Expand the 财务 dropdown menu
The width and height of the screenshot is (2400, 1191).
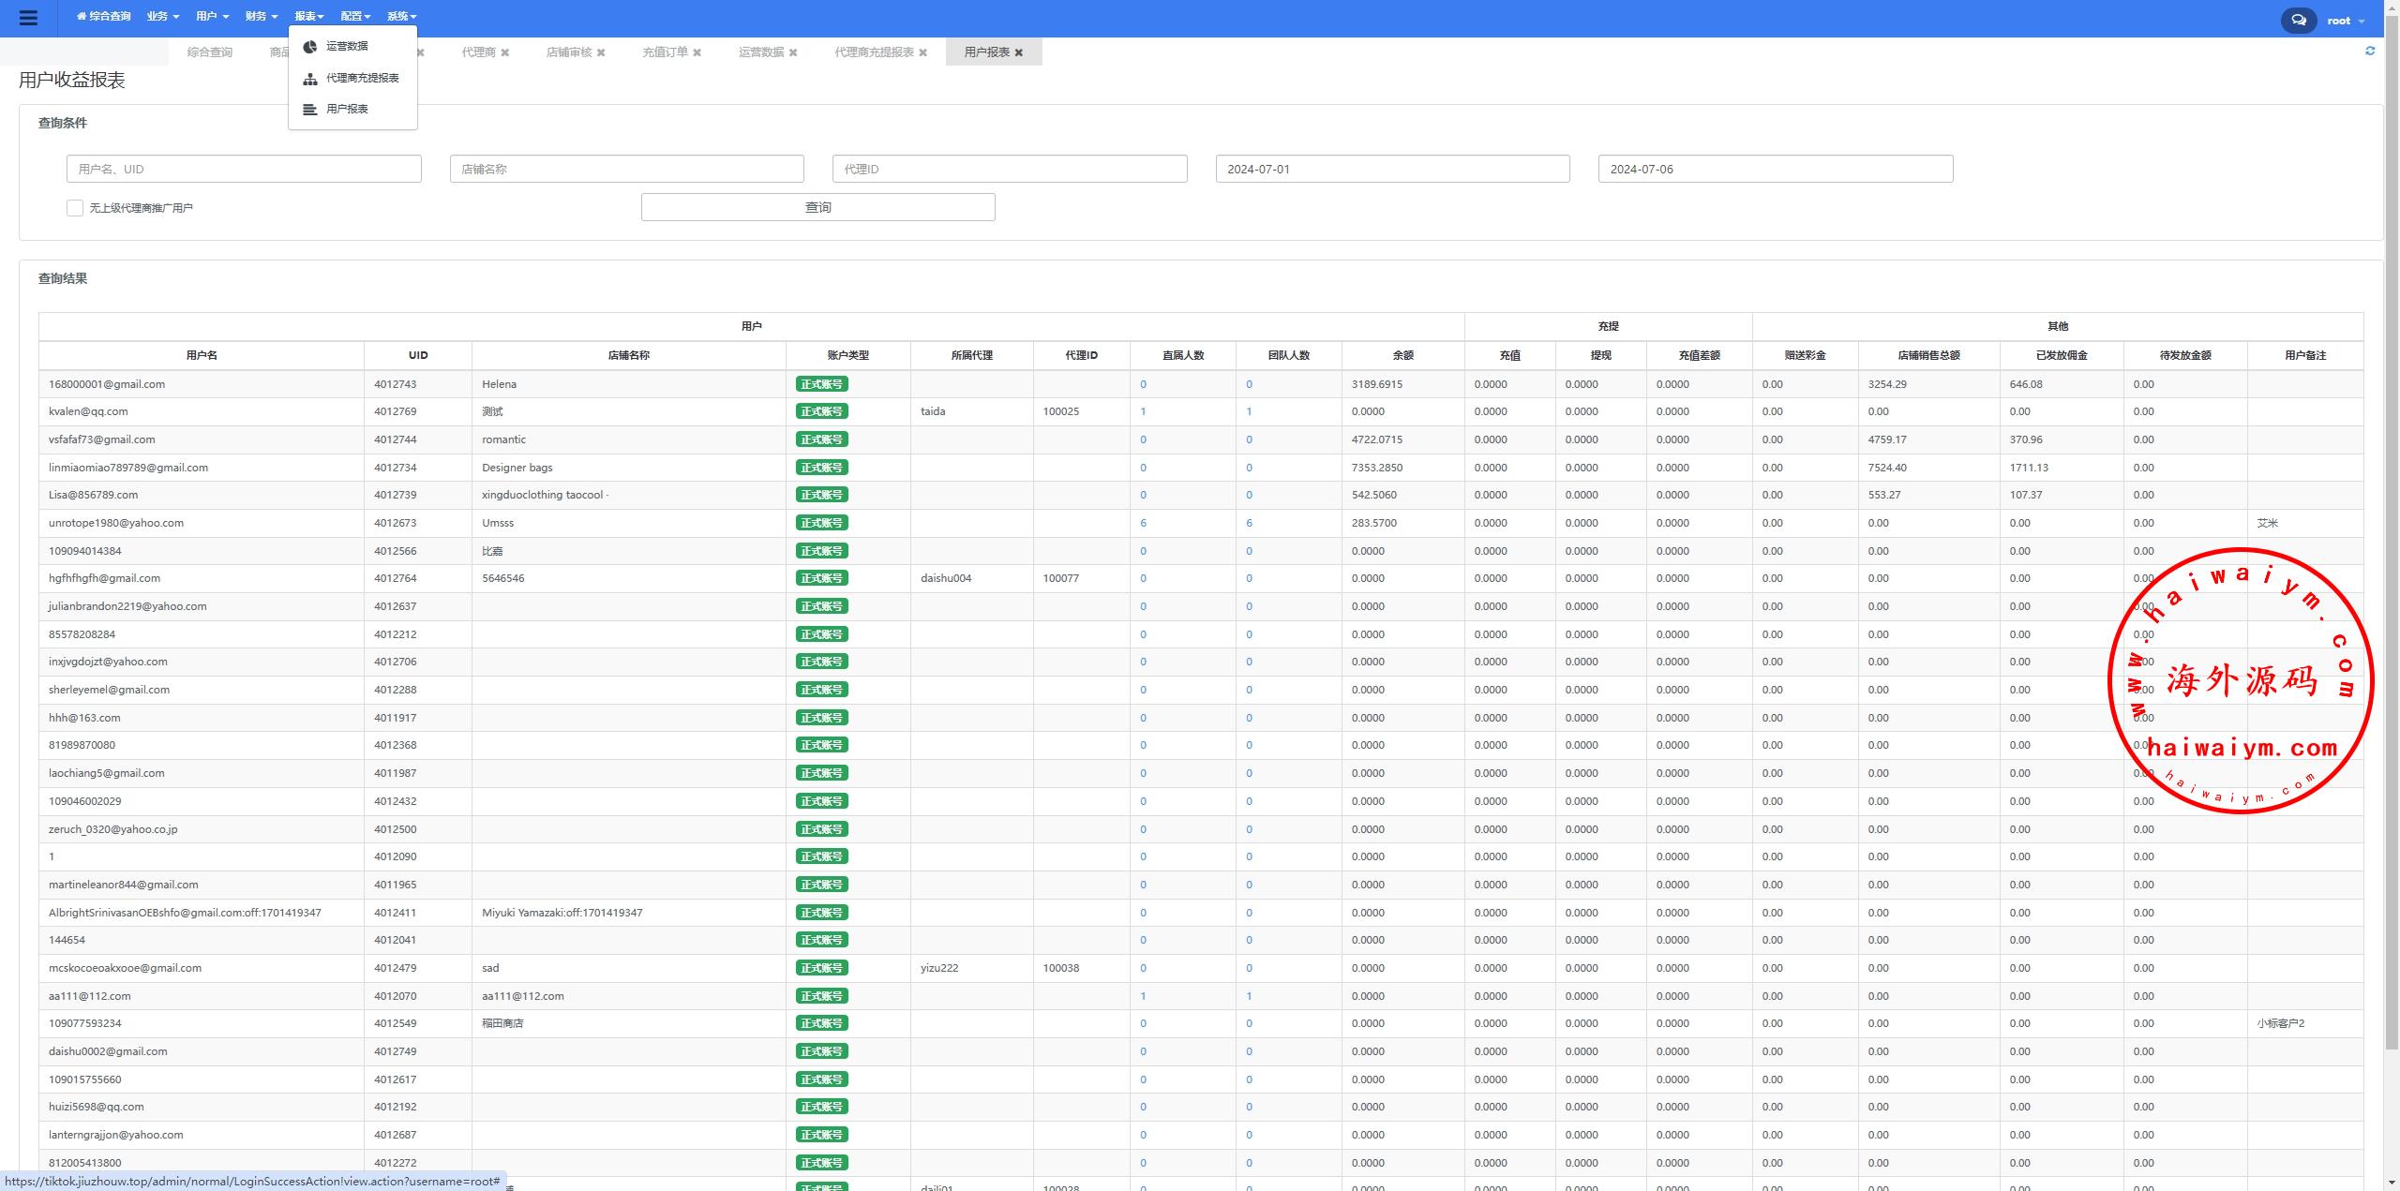pyautogui.click(x=261, y=17)
